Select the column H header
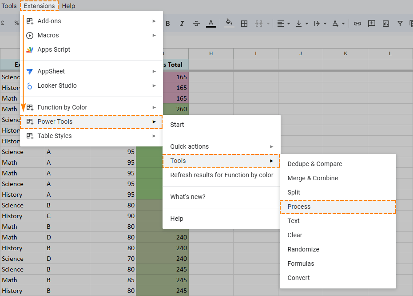This screenshot has width=413, height=296. pos(210,53)
